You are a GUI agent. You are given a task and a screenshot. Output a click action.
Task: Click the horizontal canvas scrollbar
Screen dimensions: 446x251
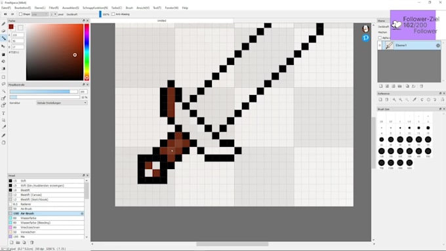click(x=232, y=244)
